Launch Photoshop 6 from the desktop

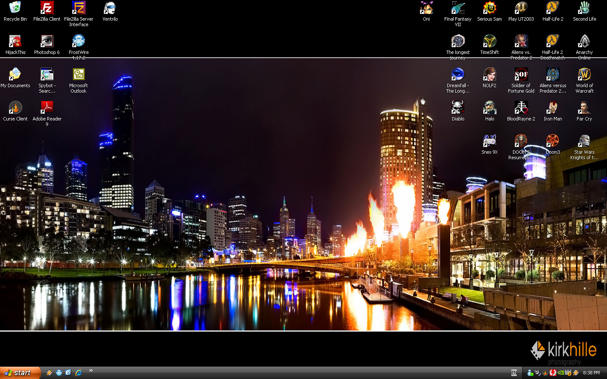(x=47, y=42)
